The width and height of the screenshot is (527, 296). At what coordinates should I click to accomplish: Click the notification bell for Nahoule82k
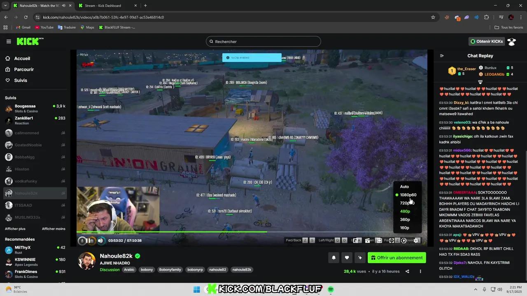pyautogui.click(x=333, y=258)
